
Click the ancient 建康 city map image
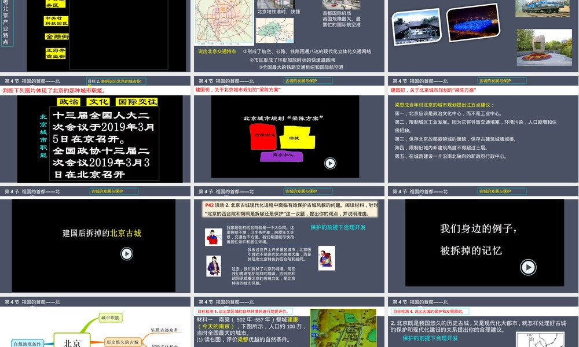[343, 328]
